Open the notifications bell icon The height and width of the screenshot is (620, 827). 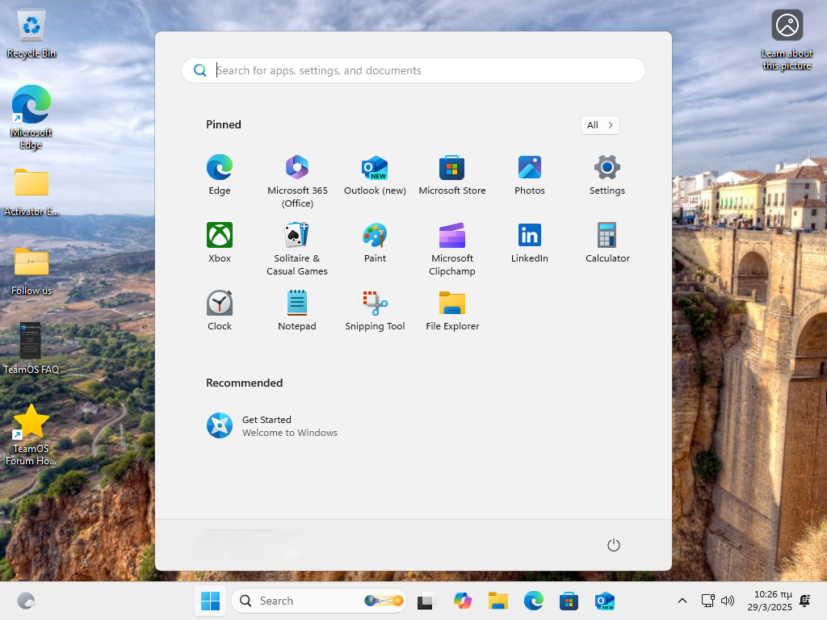click(805, 601)
